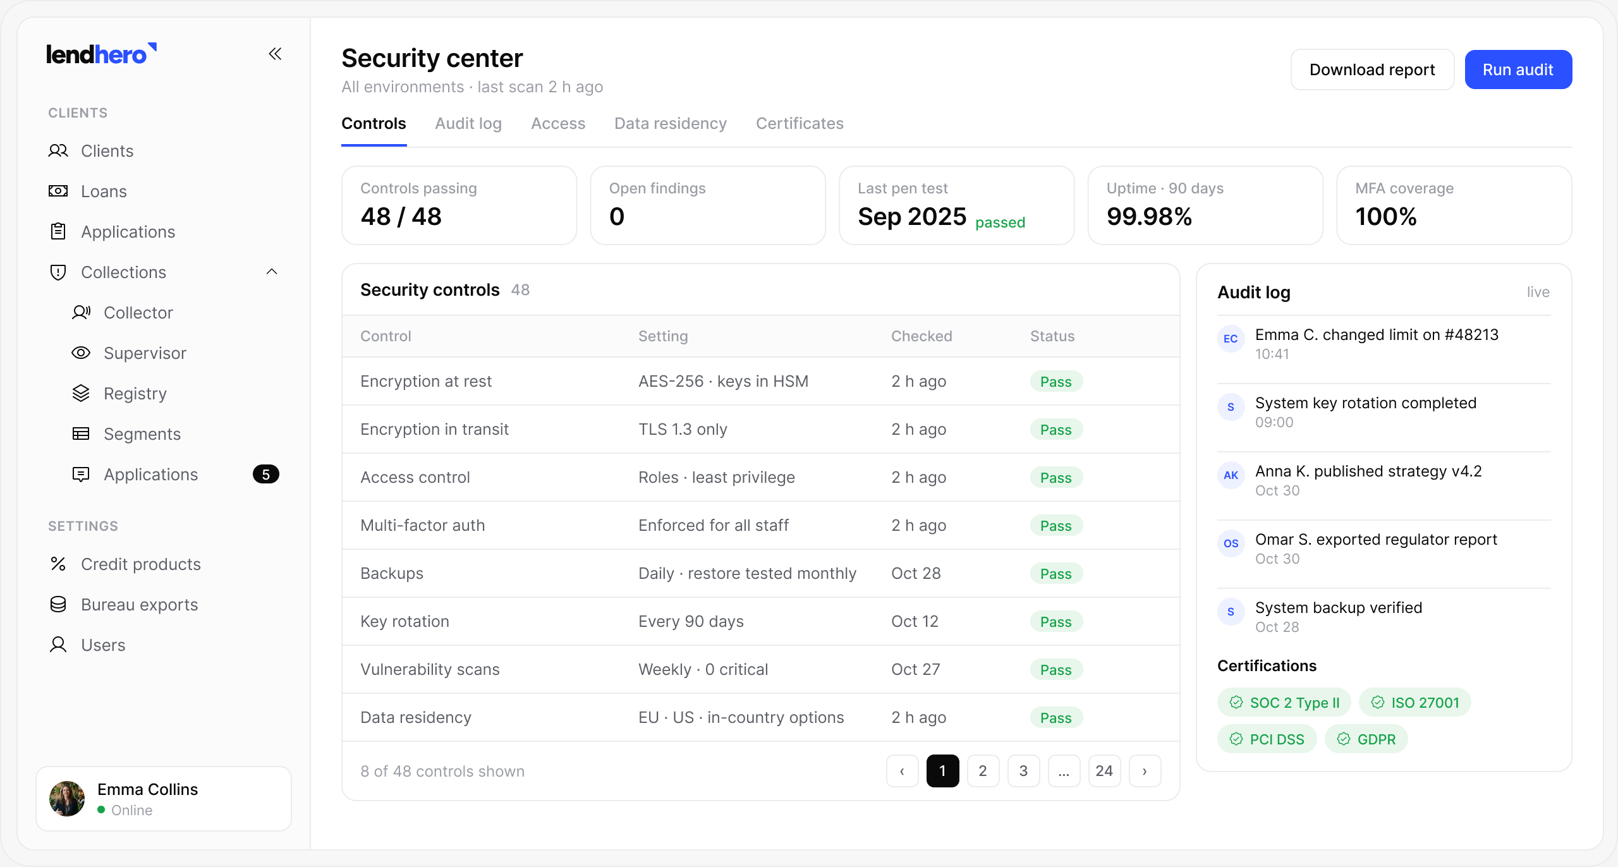Screen dimensions: 1618x867
Task: Select the Multi-factor auth control
Action: click(760, 526)
